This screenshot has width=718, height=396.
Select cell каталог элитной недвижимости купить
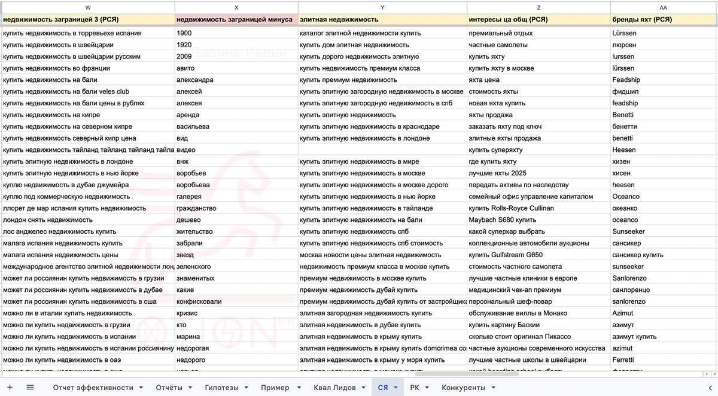pyautogui.click(x=382, y=33)
